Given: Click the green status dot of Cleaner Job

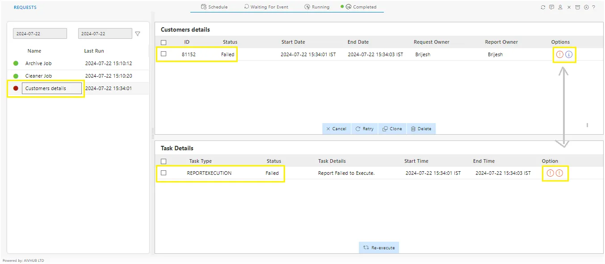Looking at the screenshot, I should pos(16,76).
